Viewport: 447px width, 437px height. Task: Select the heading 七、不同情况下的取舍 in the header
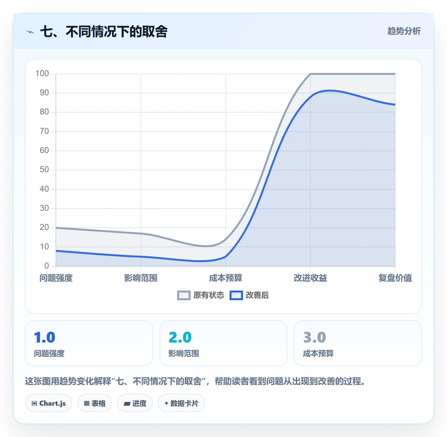(104, 32)
